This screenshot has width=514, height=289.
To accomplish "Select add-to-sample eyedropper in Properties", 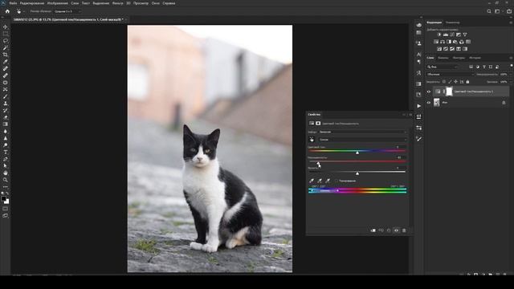I will [x=320, y=181].
